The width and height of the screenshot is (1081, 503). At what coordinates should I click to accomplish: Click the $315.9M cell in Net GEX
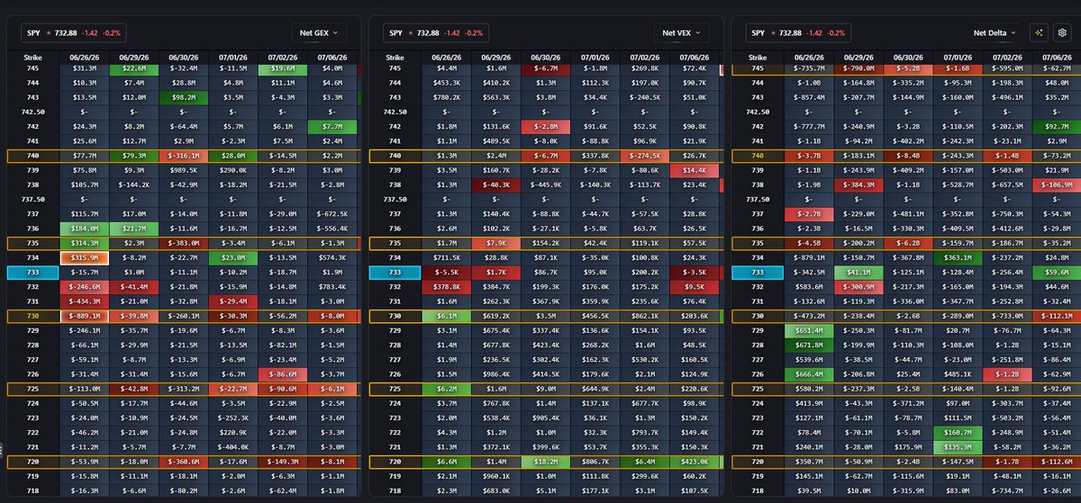[84, 257]
